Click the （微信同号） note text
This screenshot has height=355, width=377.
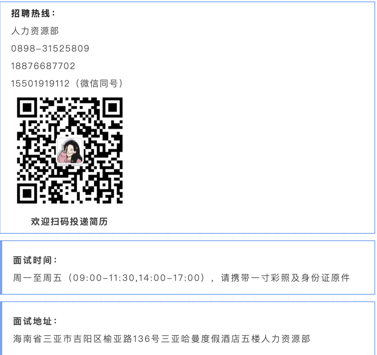point(99,84)
